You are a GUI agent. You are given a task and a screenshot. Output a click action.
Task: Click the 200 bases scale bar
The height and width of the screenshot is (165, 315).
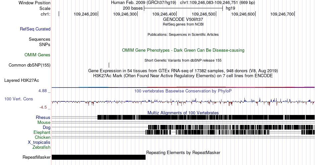click(183, 8)
